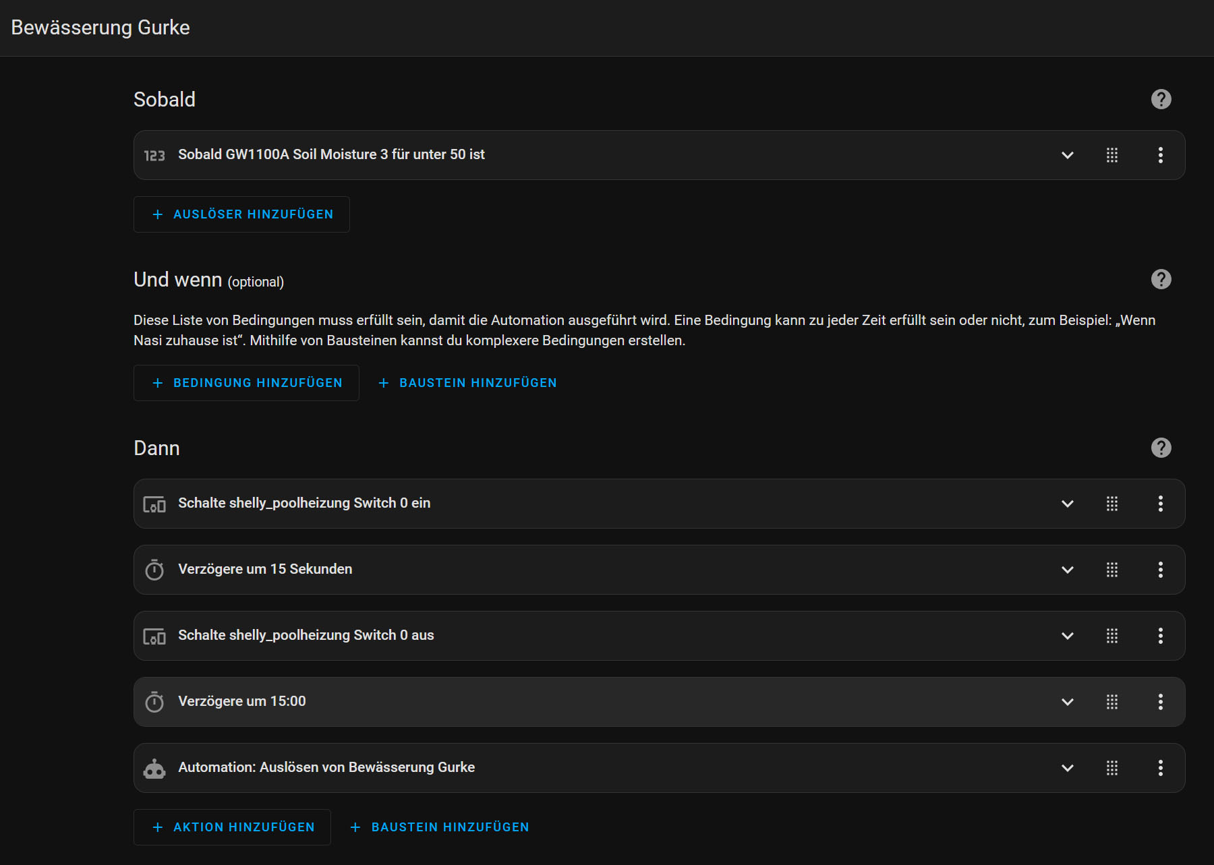Add a building block under Und wenn
Image resolution: width=1214 pixels, height=865 pixels.
click(x=467, y=383)
